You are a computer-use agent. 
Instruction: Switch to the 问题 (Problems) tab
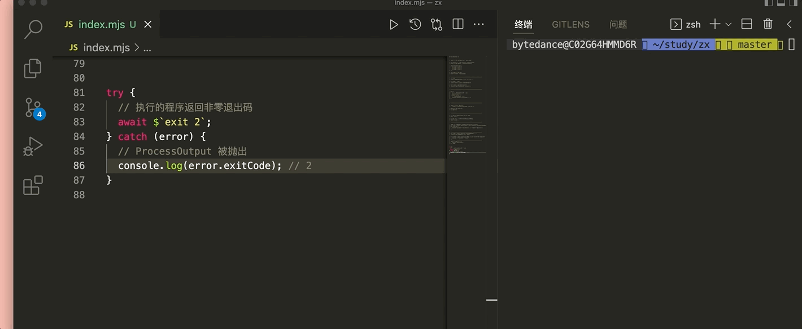(618, 25)
